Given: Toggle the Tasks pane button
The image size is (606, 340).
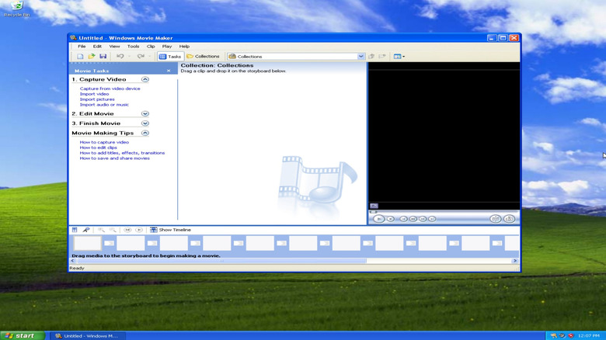Looking at the screenshot, I should [x=170, y=57].
